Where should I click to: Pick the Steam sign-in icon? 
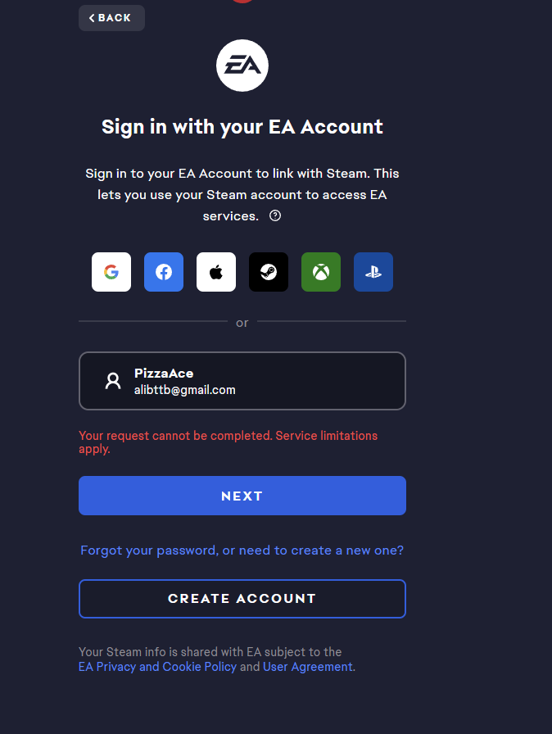pos(269,272)
